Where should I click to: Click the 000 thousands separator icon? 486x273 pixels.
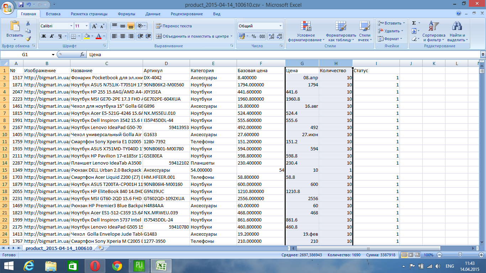(x=262, y=36)
